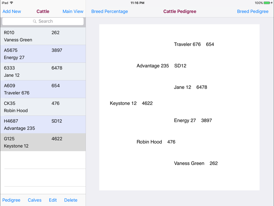274x206 pixels.
Task: Select the R010 Vaness Green row
Action: tap(43, 36)
